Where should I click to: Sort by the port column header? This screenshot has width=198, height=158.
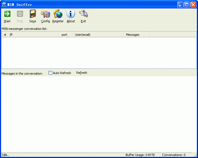pyautogui.click(x=66, y=35)
